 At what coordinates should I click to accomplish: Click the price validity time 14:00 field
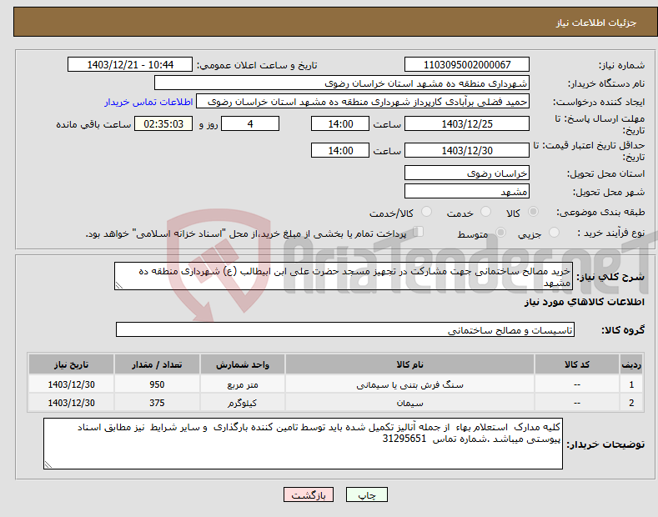pyautogui.click(x=340, y=150)
